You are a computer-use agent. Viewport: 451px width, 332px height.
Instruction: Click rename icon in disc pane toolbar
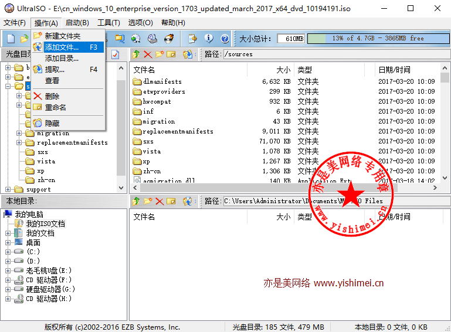(x=171, y=54)
